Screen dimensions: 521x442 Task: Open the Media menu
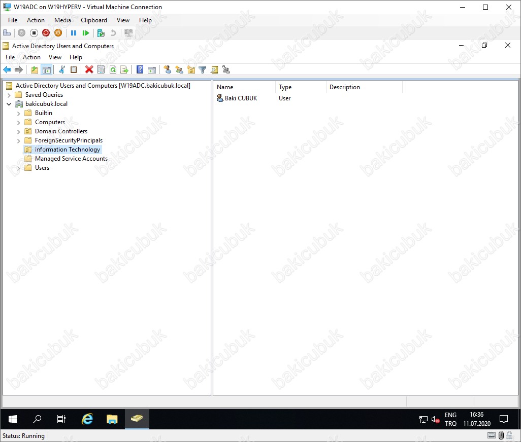coord(62,20)
